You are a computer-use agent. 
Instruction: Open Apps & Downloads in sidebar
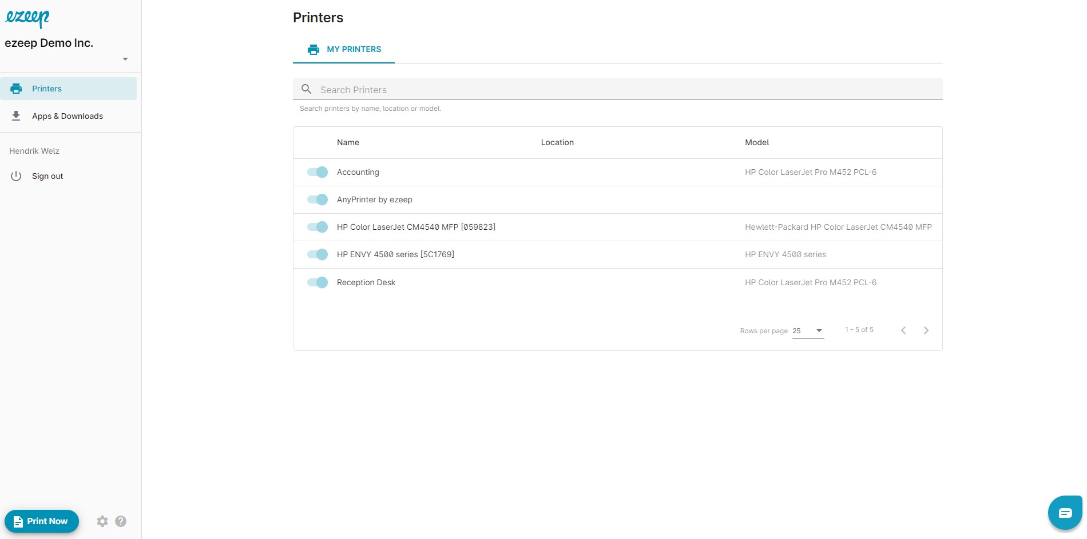click(x=68, y=116)
